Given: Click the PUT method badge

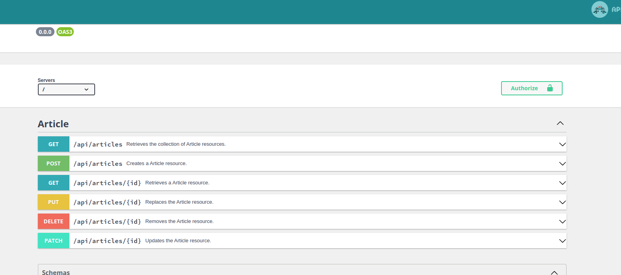Looking at the screenshot, I should click(x=54, y=202).
